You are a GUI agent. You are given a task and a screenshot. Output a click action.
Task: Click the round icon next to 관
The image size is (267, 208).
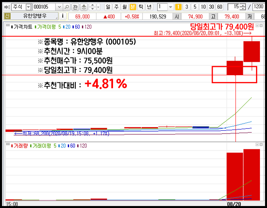(x=84, y=7)
